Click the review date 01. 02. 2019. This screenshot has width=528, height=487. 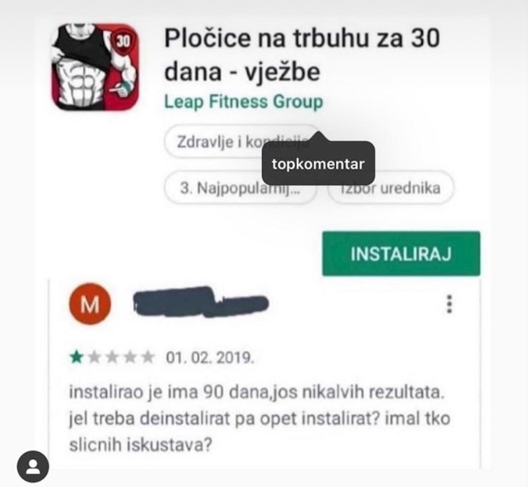(x=210, y=357)
